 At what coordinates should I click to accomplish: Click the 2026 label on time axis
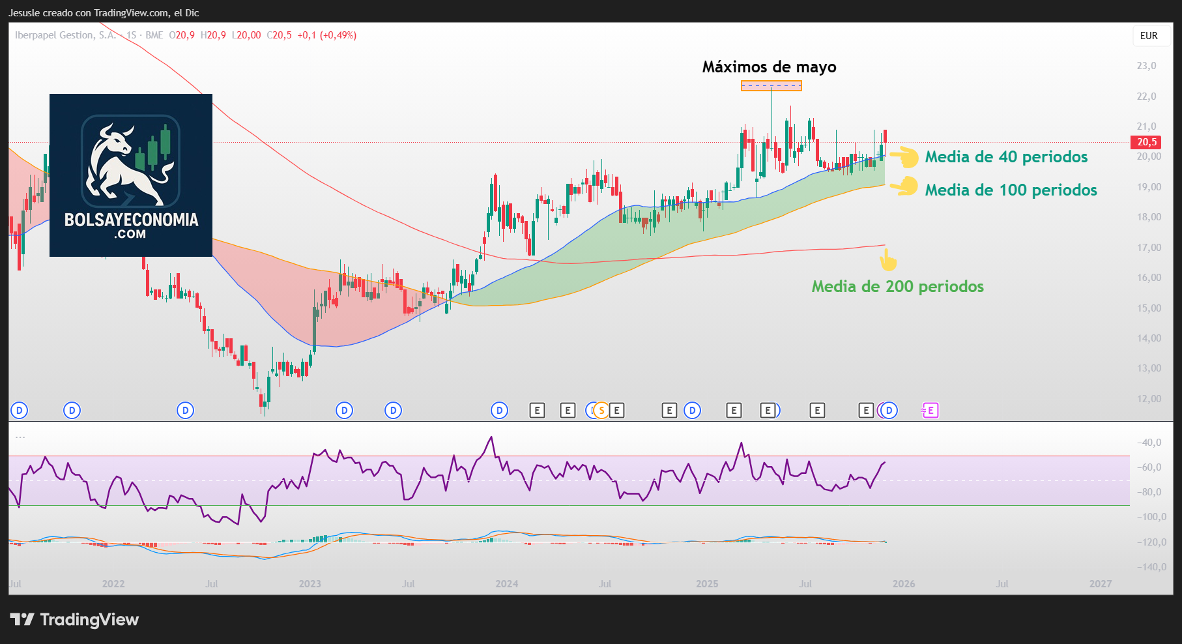pyautogui.click(x=904, y=584)
